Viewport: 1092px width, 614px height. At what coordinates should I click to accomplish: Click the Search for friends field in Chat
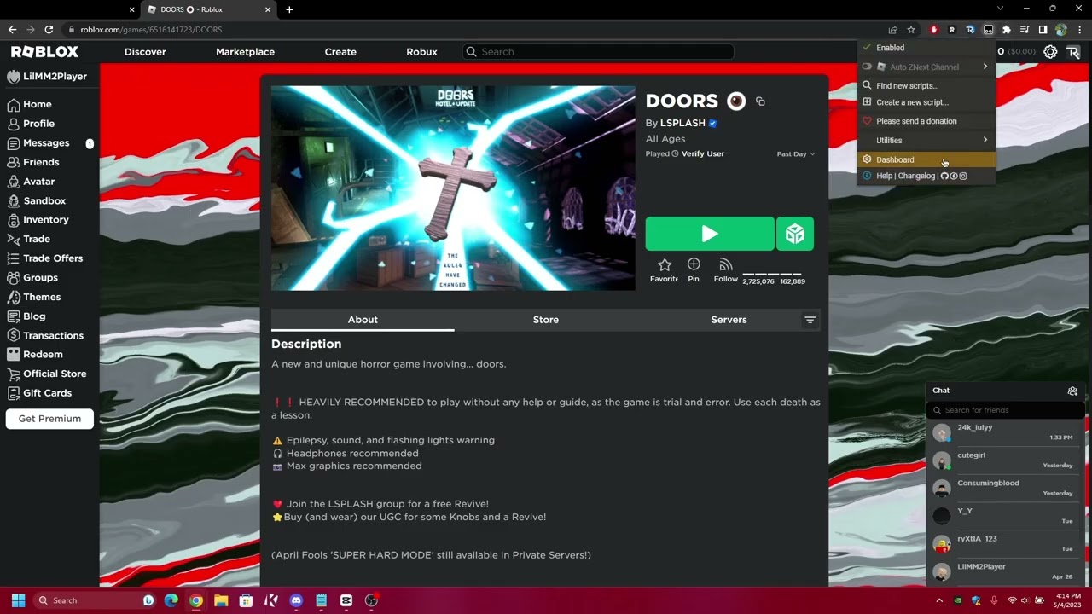[1006, 410]
